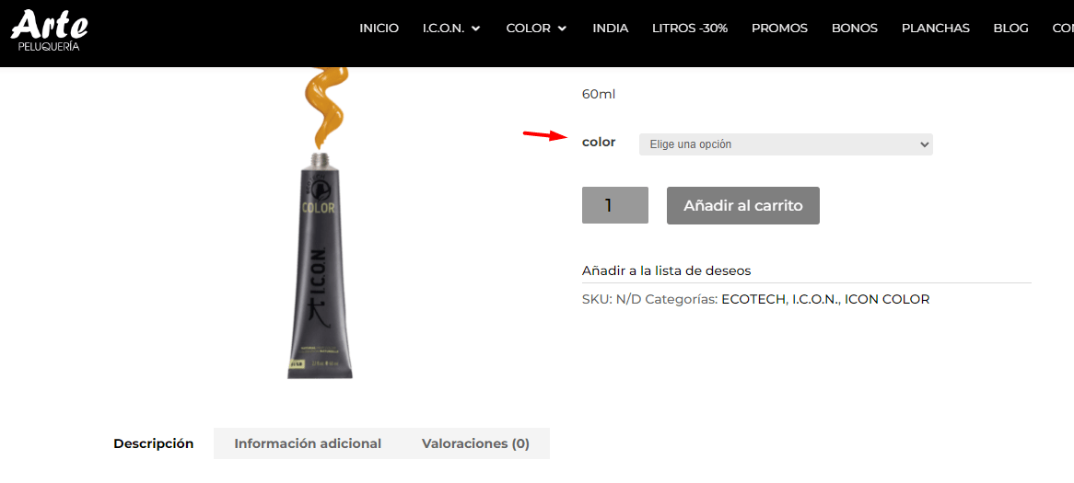Click the quantity input field
The image size is (1074, 483).
click(x=615, y=205)
